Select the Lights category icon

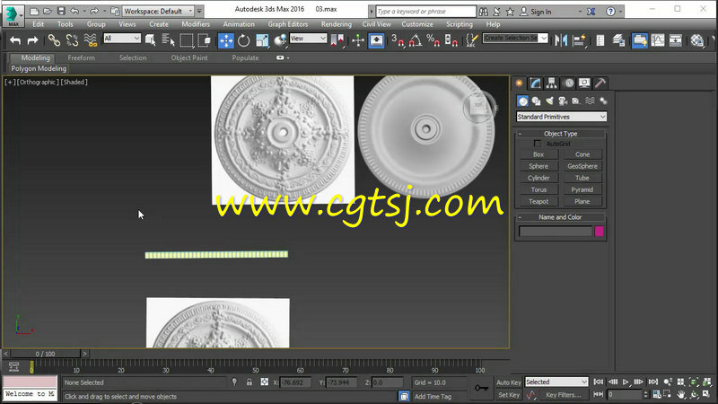coord(549,101)
